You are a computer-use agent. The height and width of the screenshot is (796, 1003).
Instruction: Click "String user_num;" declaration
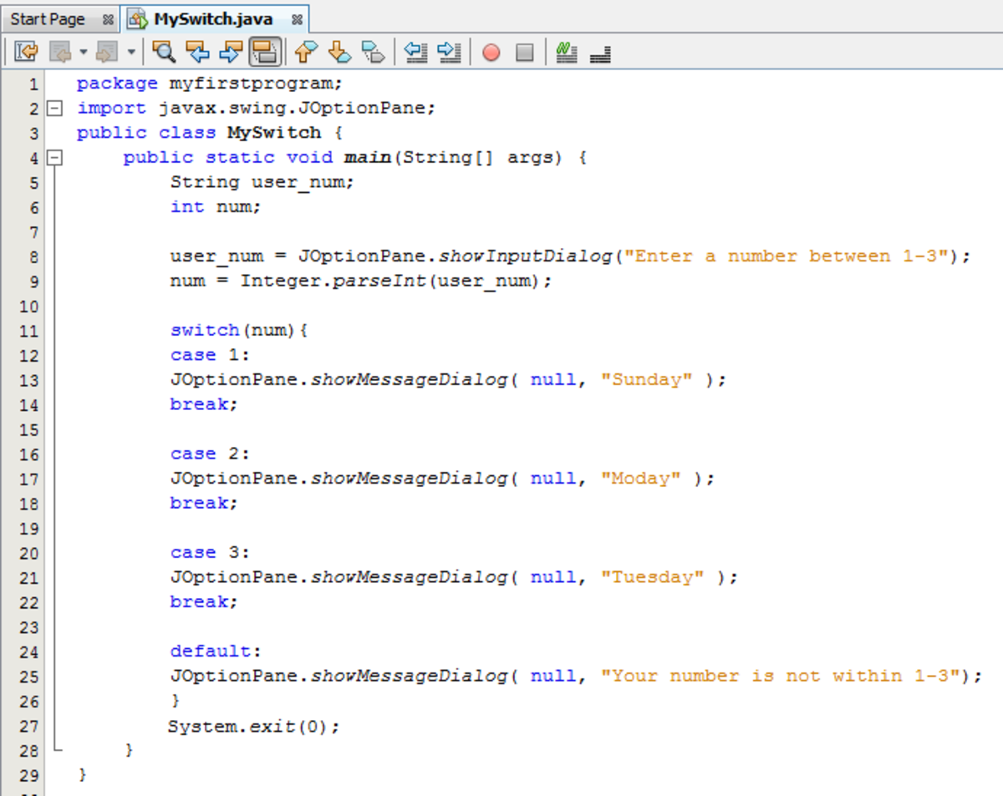point(262,182)
